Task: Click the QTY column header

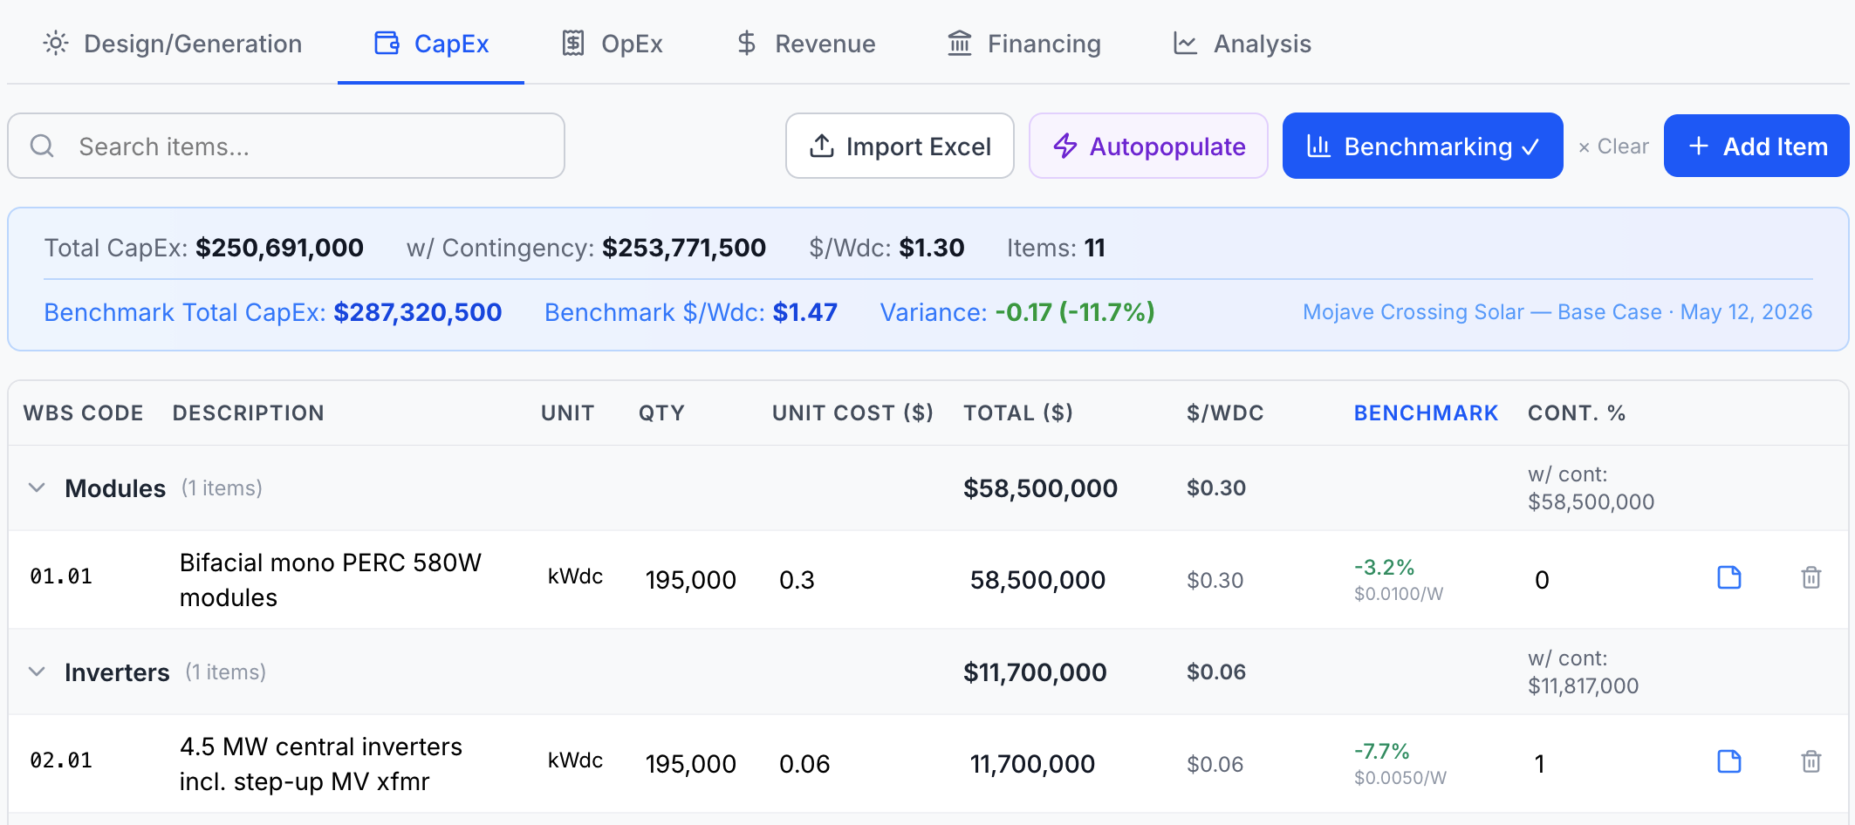Action: point(661,412)
